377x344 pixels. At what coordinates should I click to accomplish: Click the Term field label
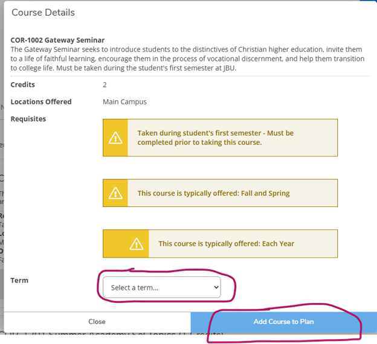[19, 280]
